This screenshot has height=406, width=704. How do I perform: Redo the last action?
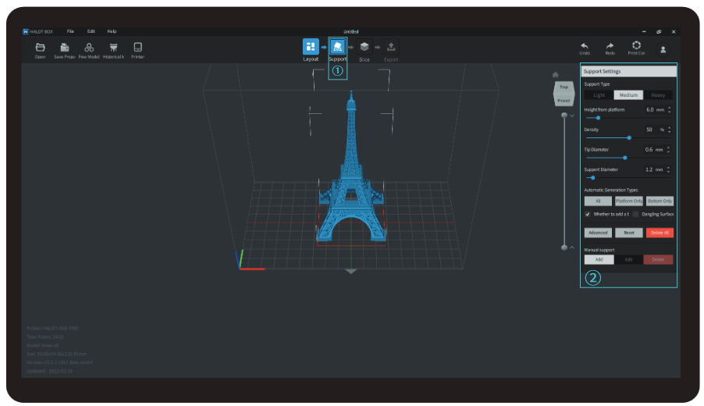coord(610,46)
